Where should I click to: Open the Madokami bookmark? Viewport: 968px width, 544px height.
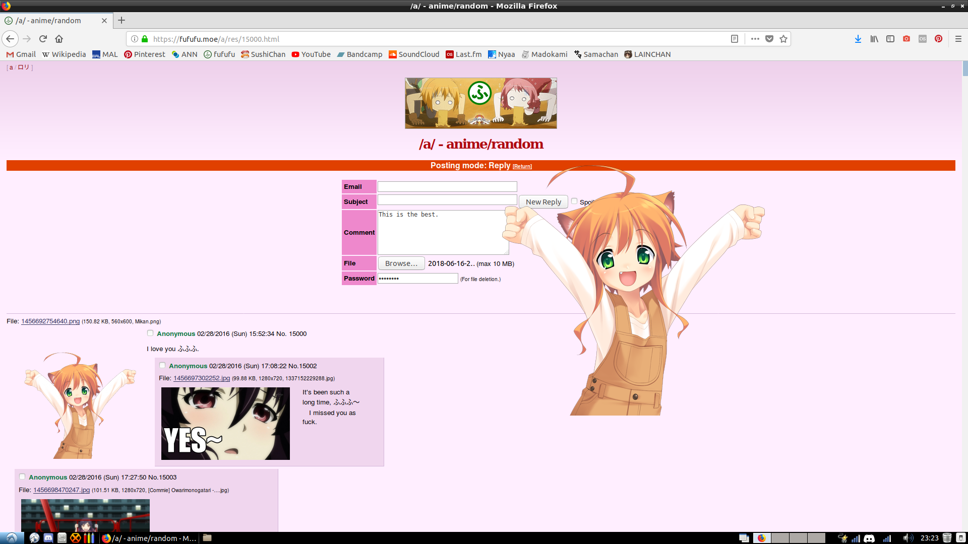point(544,54)
